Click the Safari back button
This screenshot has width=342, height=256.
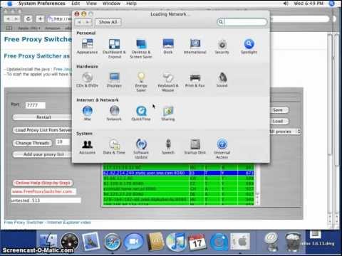tap(9, 18)
